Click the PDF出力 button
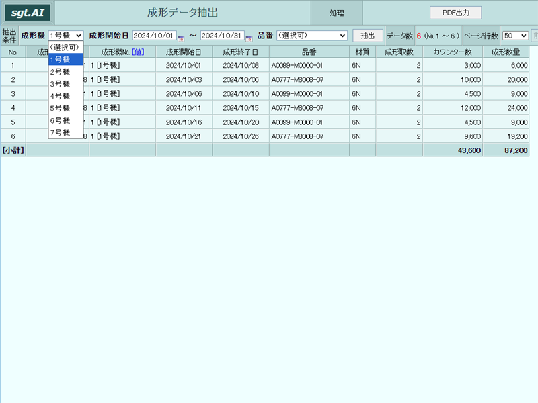Image resolution: width=538 pixels, height=403 pixels. point(456,13)
